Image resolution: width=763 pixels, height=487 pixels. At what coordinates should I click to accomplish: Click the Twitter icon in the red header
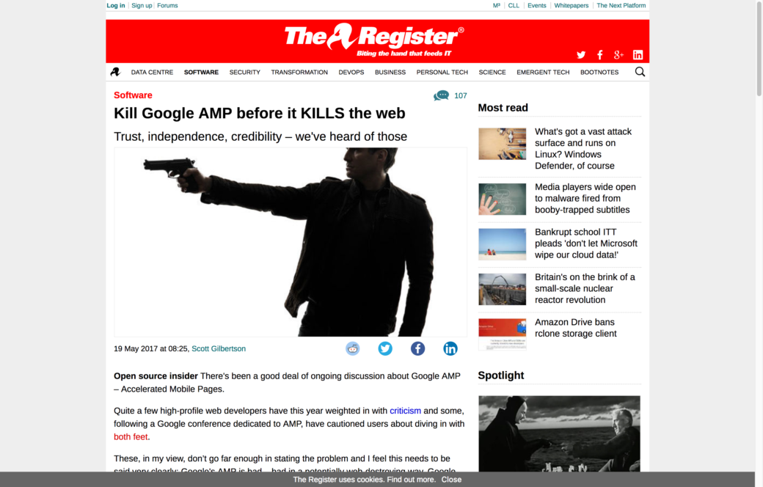581,55
